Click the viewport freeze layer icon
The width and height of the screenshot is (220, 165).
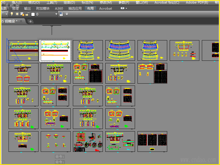pos(22,14)
